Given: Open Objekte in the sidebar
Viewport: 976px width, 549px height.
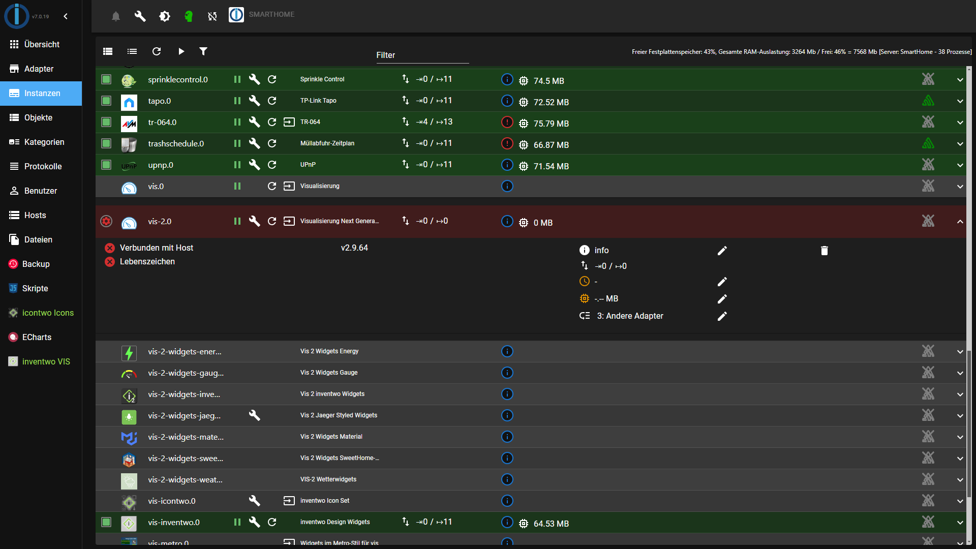Looking at the screenshot, I should (39, 117).
